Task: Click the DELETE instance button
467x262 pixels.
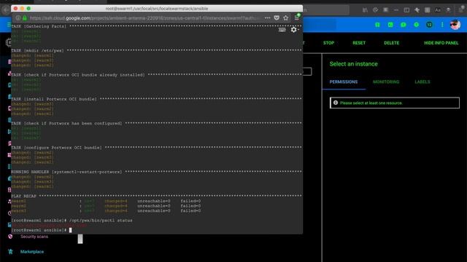Action: [x=391, y=43]
